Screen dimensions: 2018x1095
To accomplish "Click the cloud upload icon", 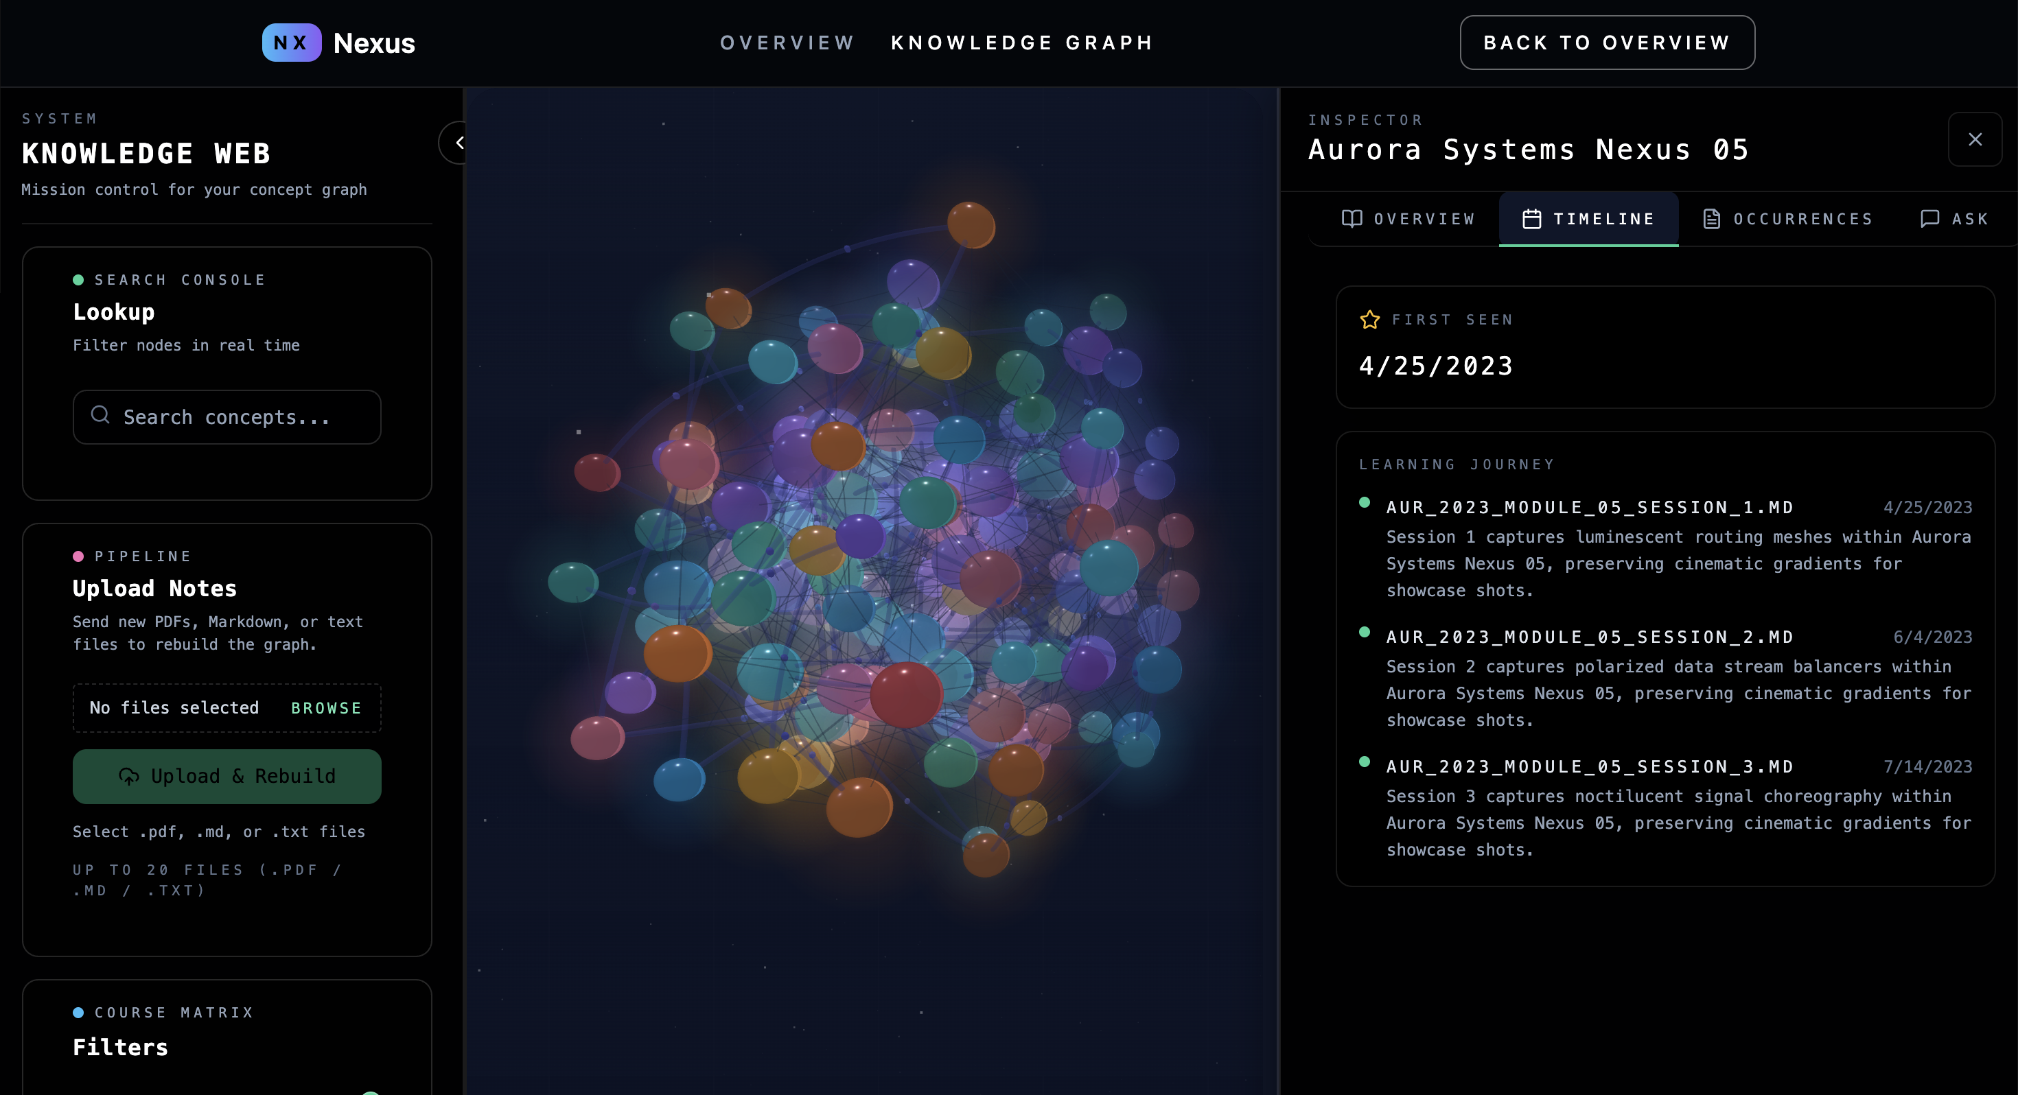I will (x=128, y=776).
